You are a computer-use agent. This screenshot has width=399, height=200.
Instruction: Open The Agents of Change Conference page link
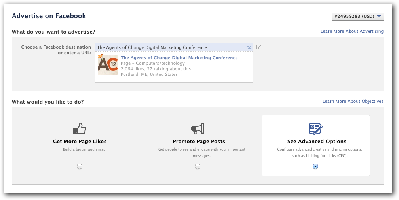click(179, 58)
